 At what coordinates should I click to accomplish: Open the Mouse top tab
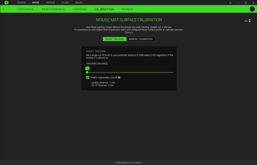pyautogui.click(x=36, y=3)
